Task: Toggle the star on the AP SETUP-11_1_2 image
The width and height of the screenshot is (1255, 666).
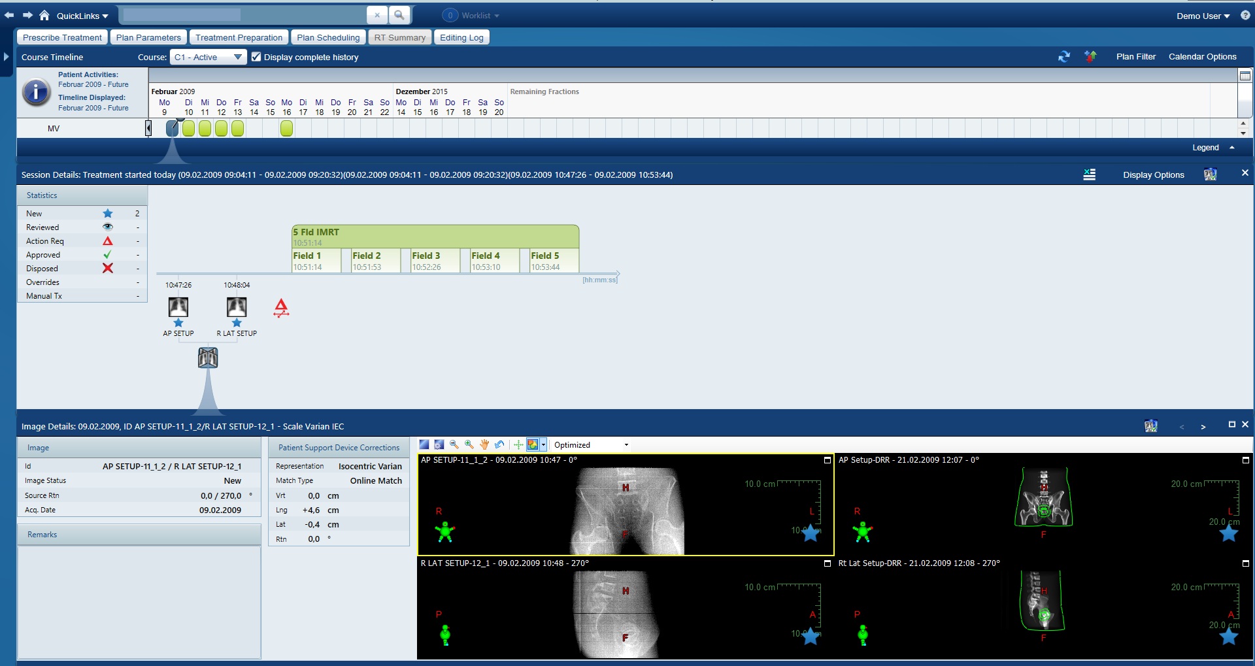Action: click(811, 533)
